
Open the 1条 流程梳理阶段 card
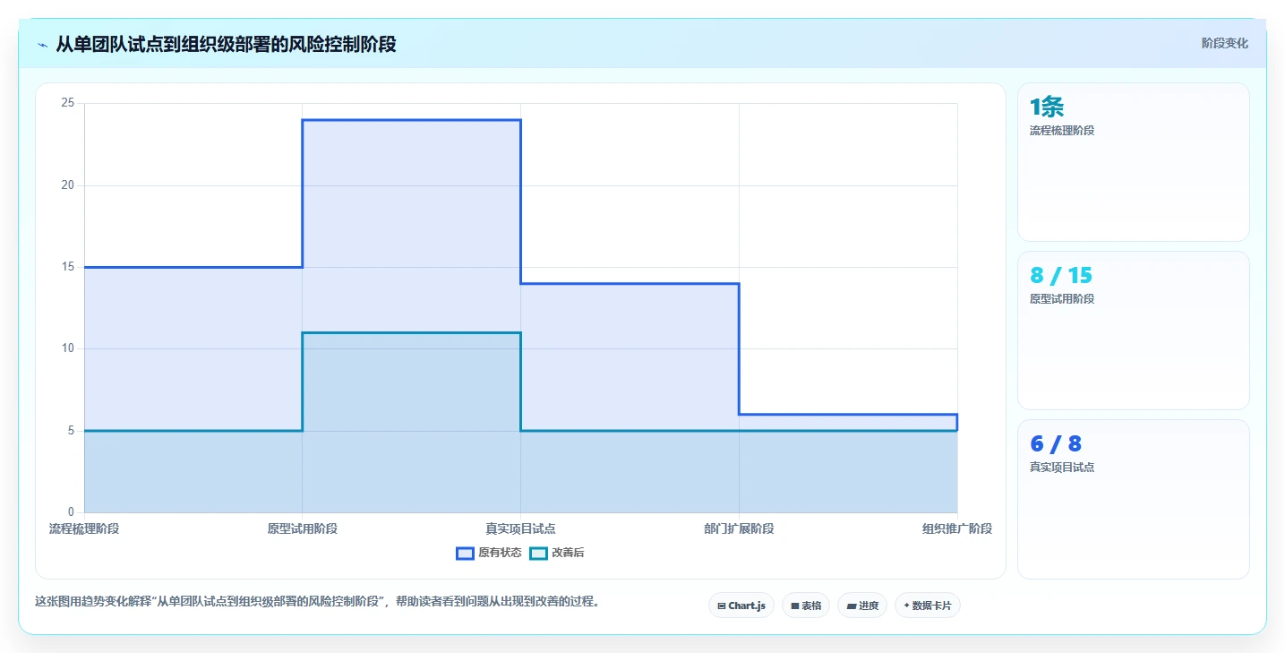point(1133,162)
